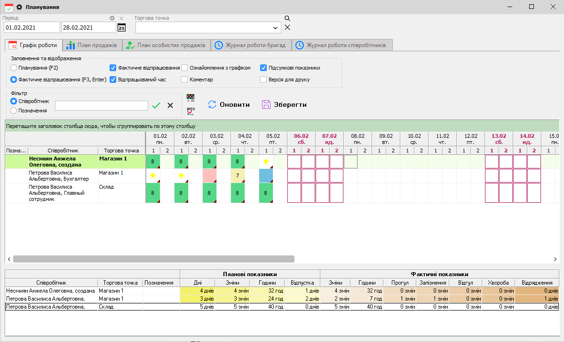The image size is (564, 342).
Task: Click the search magnifier next to Торгова точка
Action: click(x=287, y=18)
